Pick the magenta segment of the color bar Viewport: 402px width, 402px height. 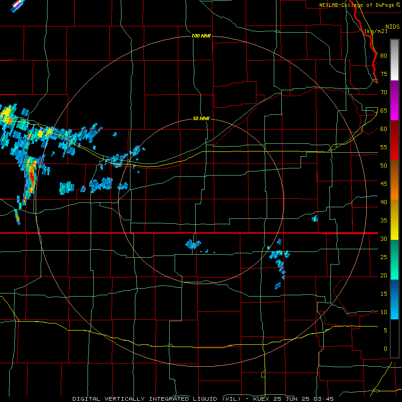[394, 111]
